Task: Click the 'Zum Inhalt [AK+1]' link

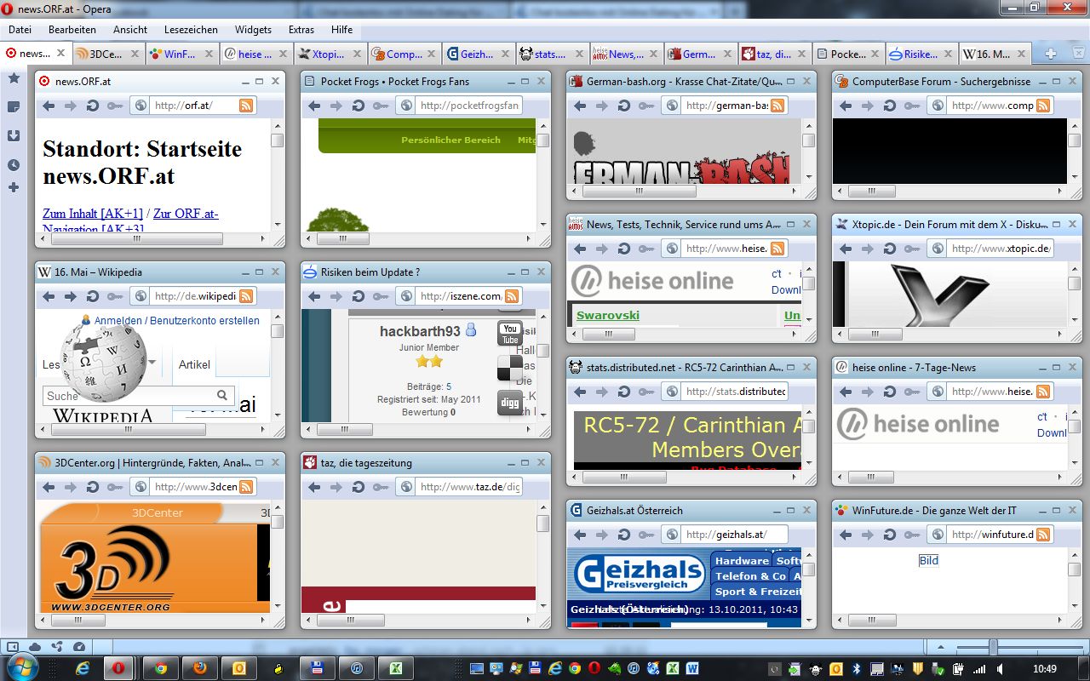Action: tap(93, 214)
